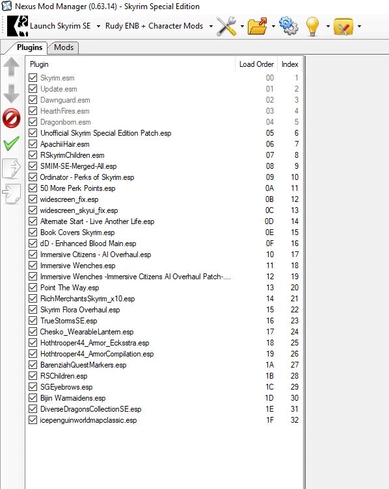Select BarenziahQuestMarkers.esp plugin name
Screen dimensions: 389x489
83,365
